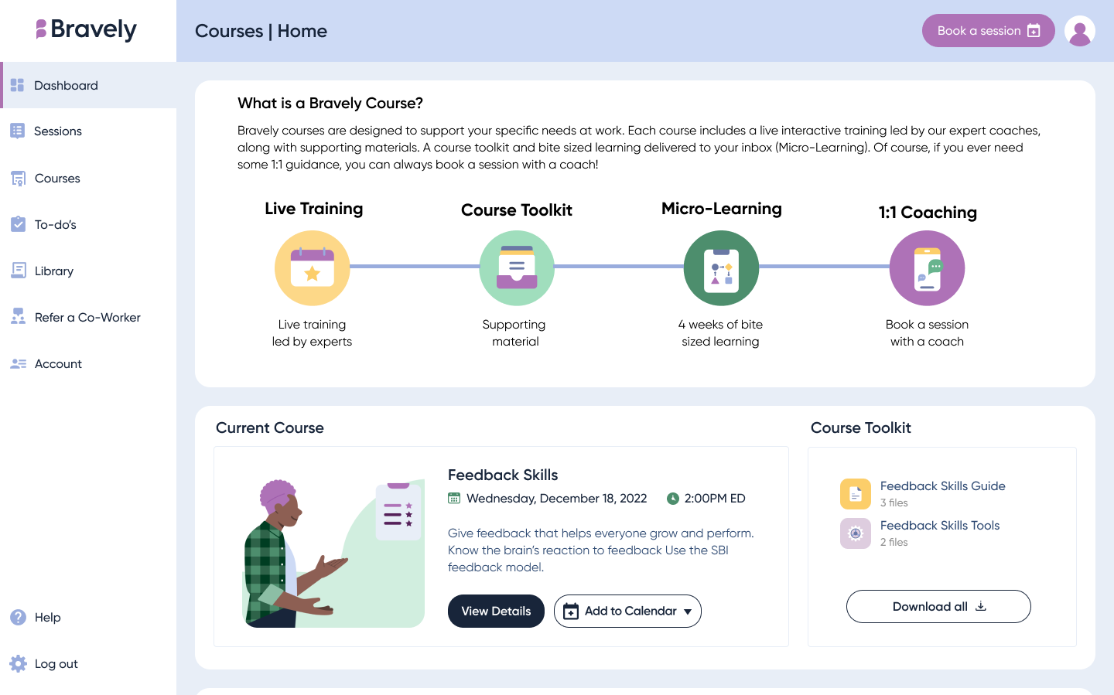Image resolution: width=1114 pixels, height=695 pixels.
Task: Select Library from the sidebar
Action: click(53, 271)
